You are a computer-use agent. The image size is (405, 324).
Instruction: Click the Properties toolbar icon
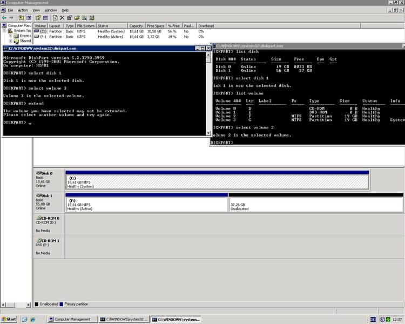pyautogui.click(x=70, y=18)
